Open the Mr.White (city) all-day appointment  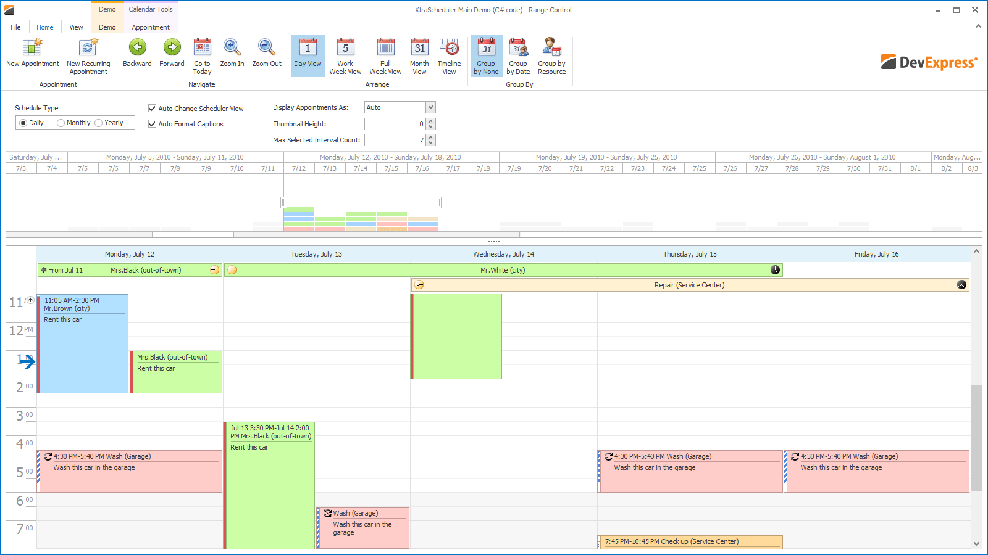coord(503,270)
